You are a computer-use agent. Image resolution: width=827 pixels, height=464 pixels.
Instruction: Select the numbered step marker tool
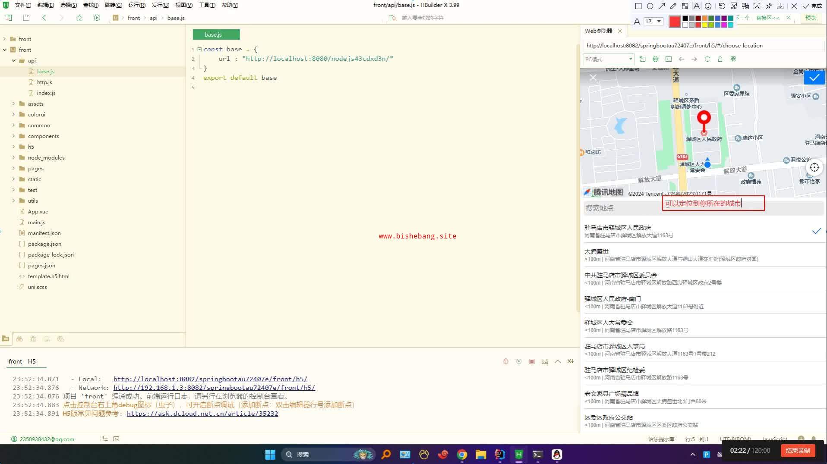pyautogui.click(x=708, y=6)
